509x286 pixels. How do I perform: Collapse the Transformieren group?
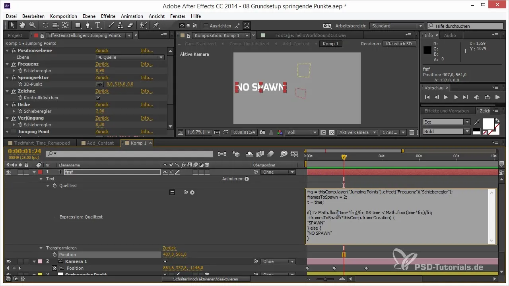click(41, 248)
